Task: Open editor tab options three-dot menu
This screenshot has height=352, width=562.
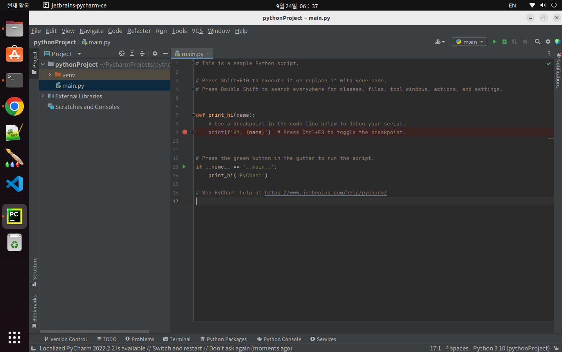Action: (x=549, y=53)
